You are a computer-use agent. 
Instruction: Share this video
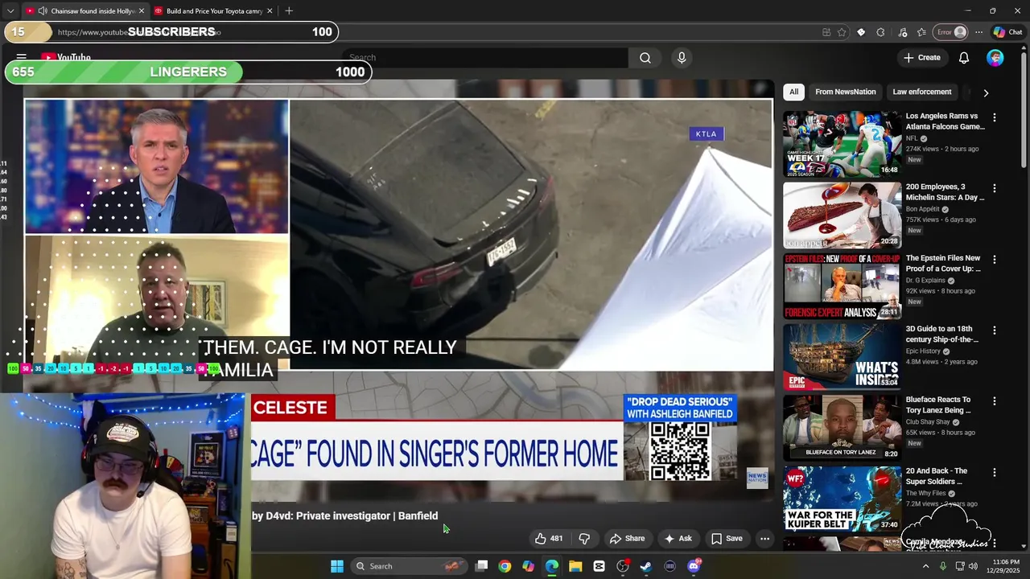[627, 539]
